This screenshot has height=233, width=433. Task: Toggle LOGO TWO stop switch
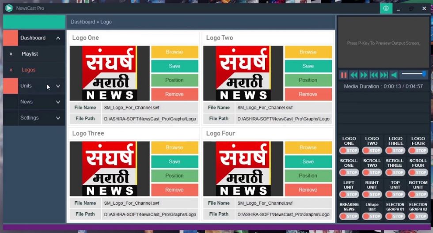click(372, 150)
